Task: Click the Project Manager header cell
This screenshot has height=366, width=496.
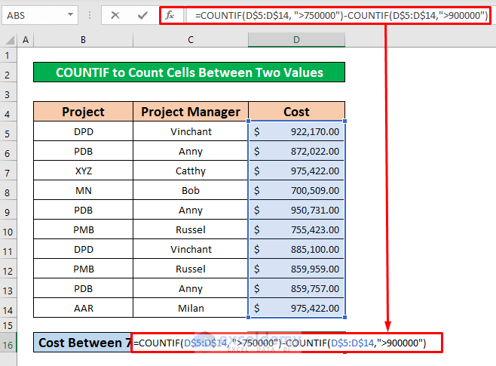Action: click(x=191, y=112)
